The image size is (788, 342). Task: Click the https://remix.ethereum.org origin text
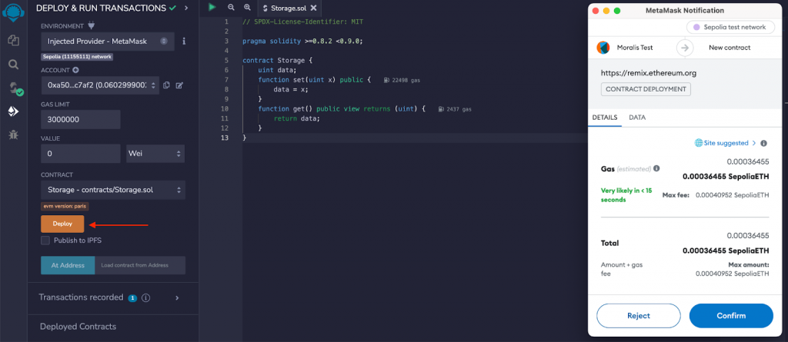tap(648, 73)
